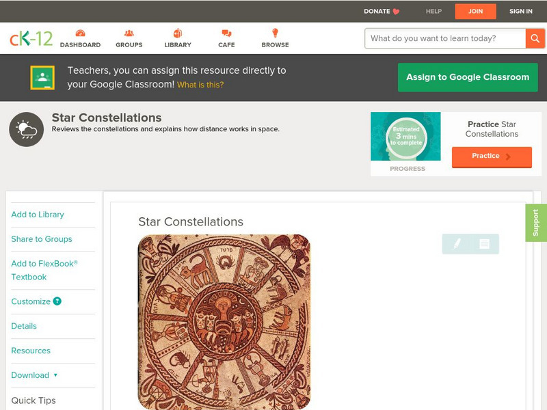This screenshot has height=410, width=547.
Task: Click Add to Library link
Action: click(38, 215)
